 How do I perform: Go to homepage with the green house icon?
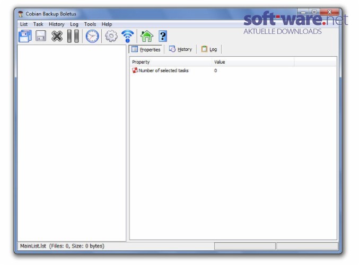pos(146,36)
